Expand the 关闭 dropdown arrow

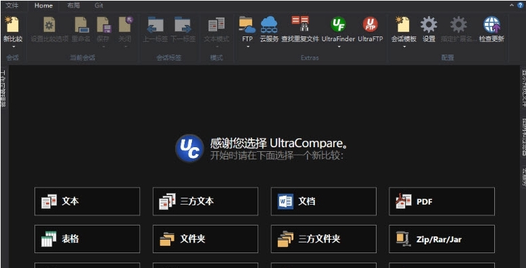125,47
